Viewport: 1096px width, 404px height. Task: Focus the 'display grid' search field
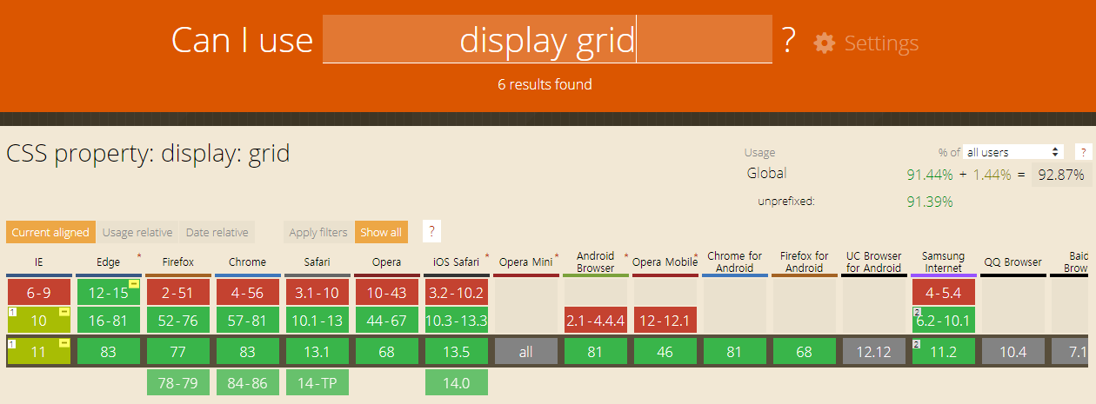(x=547, y=39)
